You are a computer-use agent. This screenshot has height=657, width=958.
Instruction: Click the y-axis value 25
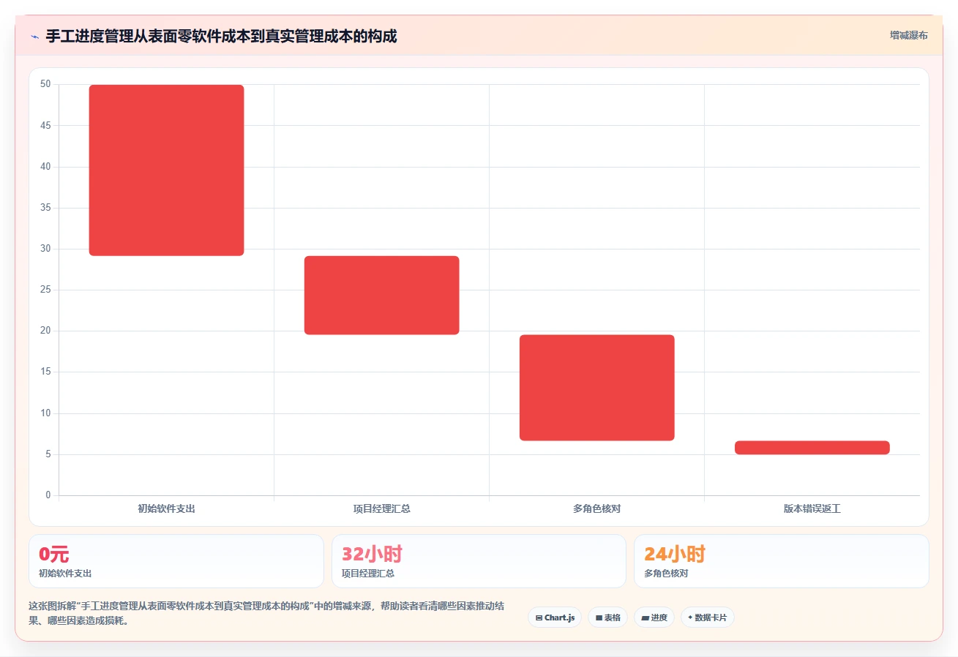click(45, 290)
